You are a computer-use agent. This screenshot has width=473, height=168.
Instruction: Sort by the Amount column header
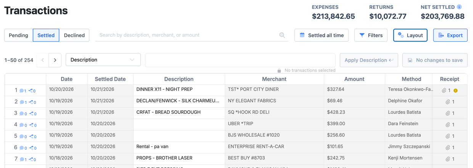(x=354, y=79)
